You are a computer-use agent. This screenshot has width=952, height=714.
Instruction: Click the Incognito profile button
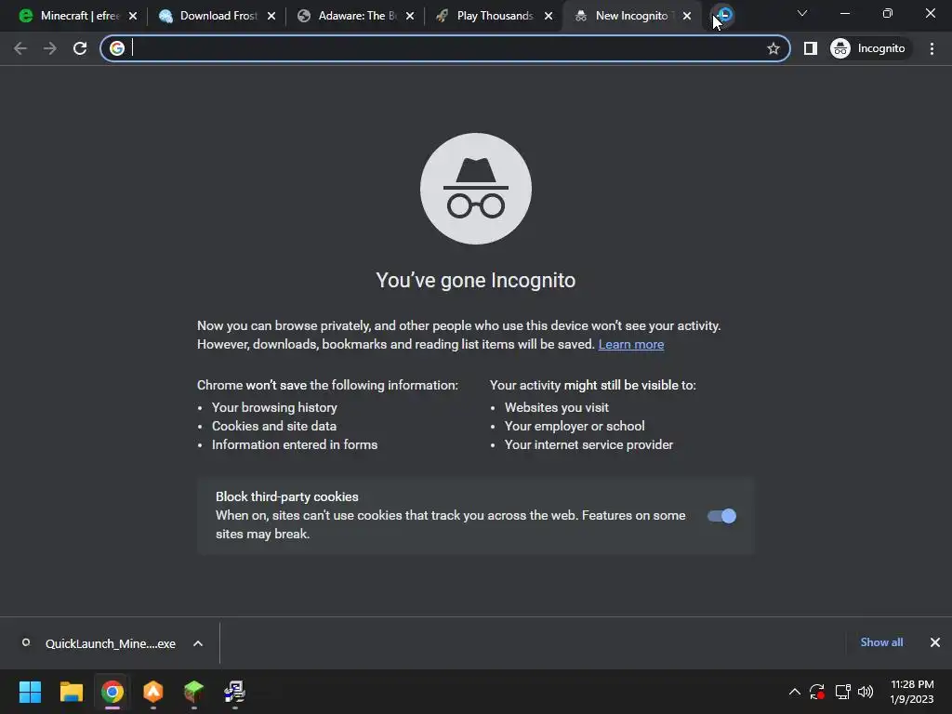(x=869, y=48)
